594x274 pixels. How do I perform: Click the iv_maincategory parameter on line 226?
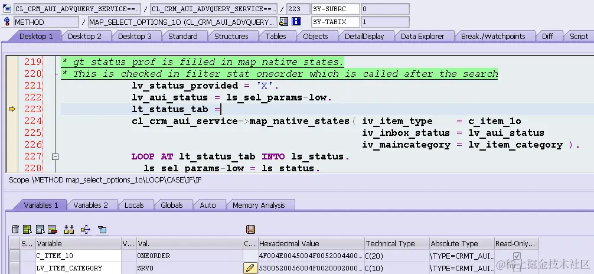pos(406,145)
